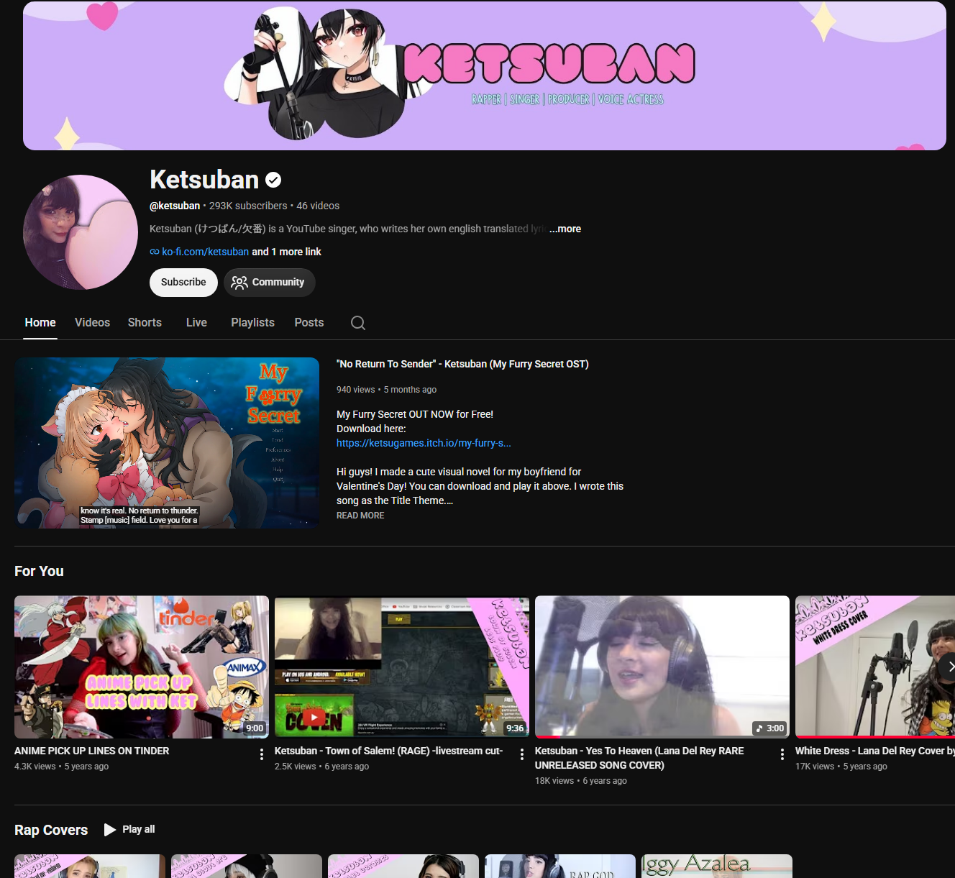Switch to the Shorts tab
This screenshot has width=955, height=878.
(145, 323)
